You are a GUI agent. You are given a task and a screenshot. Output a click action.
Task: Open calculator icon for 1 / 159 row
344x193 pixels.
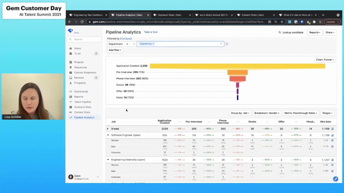click(332, 129)
